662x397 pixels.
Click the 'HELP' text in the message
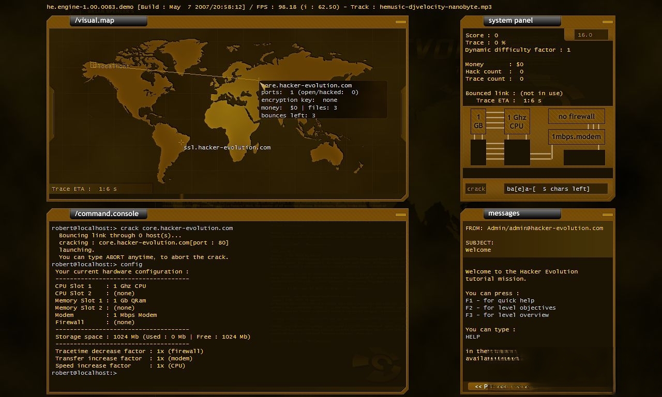coord(473,337)
